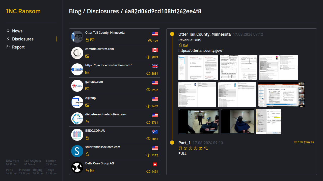The height and width of the screenshot is (181, 323).
Task: Click the Pacific Construction logo
Action: (x=77, y=69)
